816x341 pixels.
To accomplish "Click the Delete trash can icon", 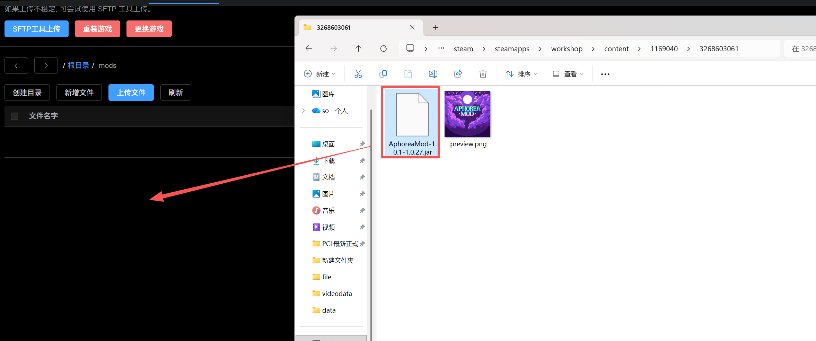I will tap(483, 74).
